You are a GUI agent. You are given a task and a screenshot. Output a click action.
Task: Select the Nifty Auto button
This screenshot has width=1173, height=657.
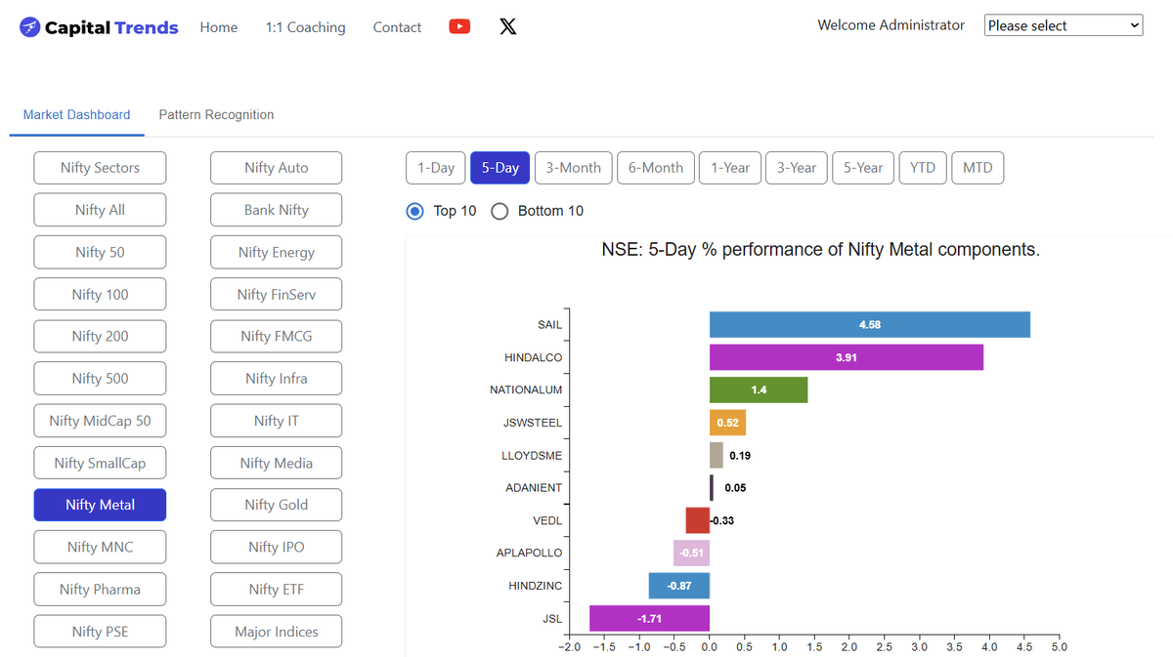(x=277, y=168)
